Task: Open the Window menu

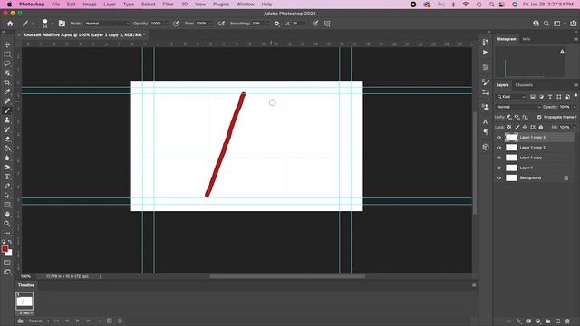Action: [x=246, y=4]
